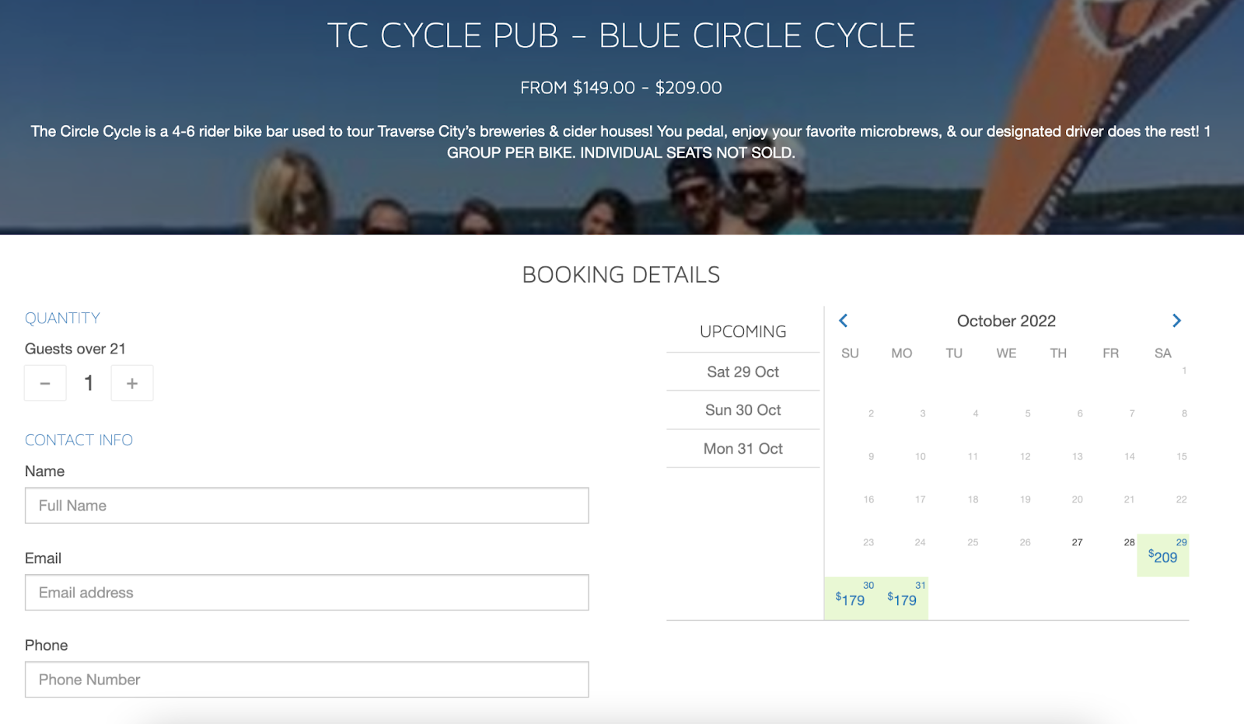Click the TC Cycle Pub page title
Viewport: 1244px width, 724px height.
[621, 36]
